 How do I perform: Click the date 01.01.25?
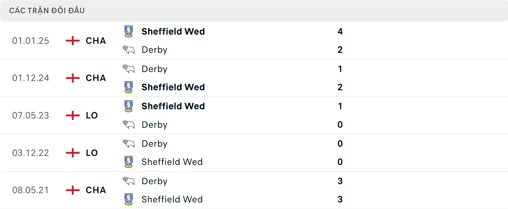pos(31,41)
